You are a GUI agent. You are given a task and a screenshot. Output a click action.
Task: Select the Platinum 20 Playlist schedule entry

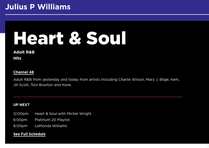52,120
